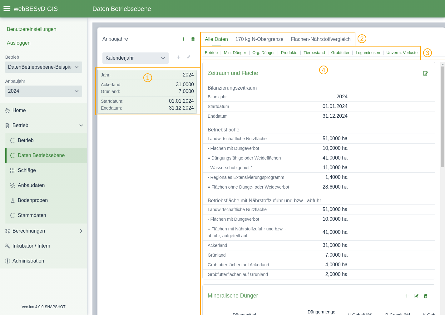Jump to Min. Dünger section
This screenshot has width=445, height=315.
coord(235,53)
